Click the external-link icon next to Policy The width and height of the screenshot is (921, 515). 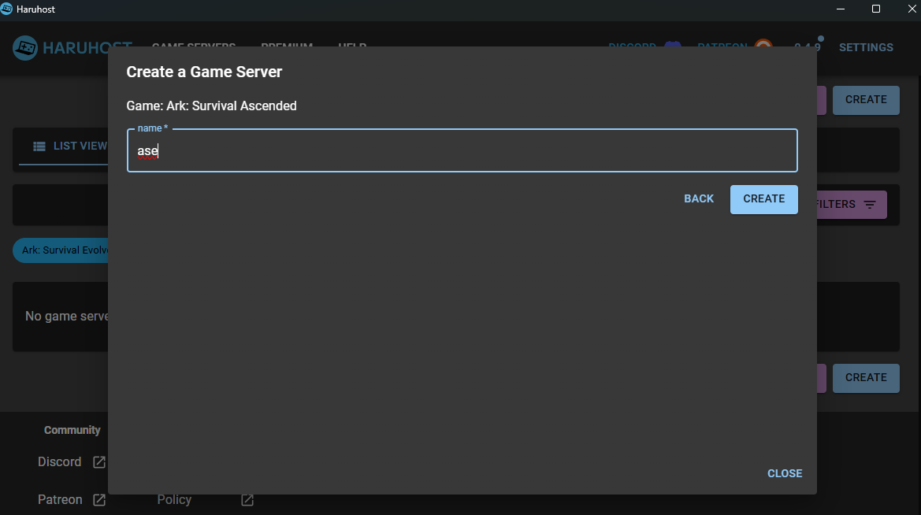coord(247,500)
